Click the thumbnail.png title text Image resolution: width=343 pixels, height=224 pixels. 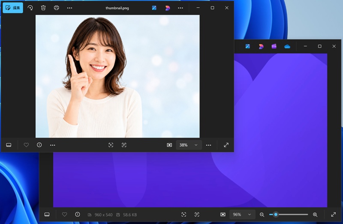[117, 8]
